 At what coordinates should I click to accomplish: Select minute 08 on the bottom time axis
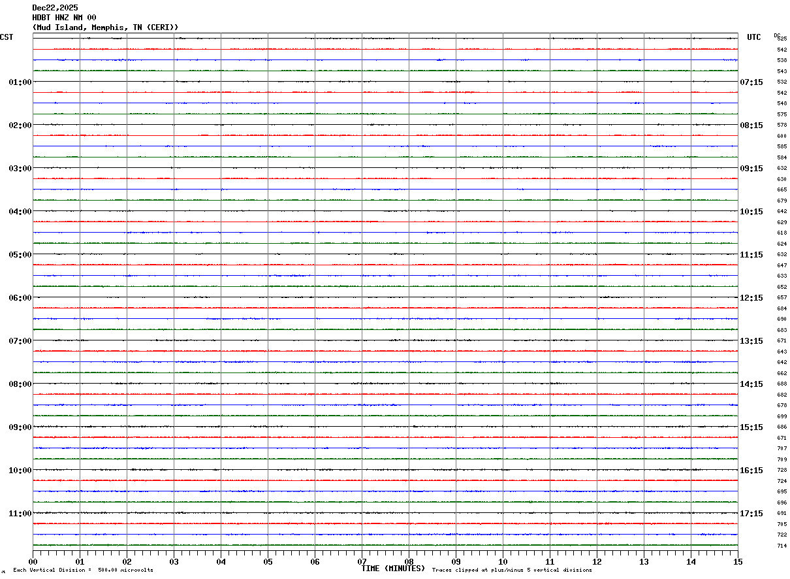click(409, 561)
